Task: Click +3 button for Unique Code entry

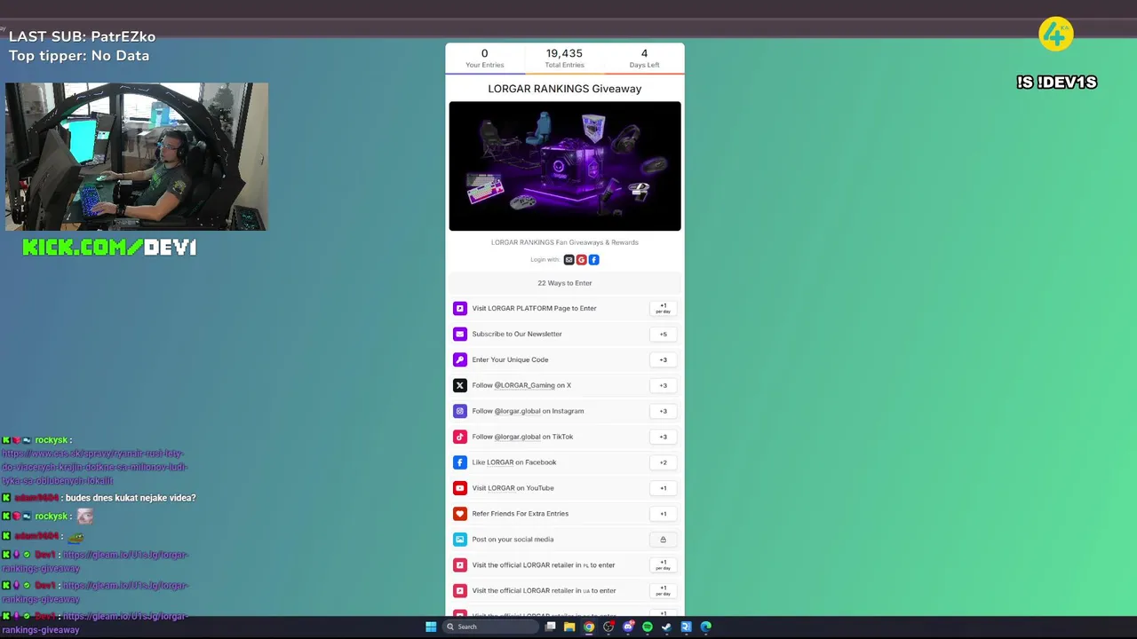Action: click(x=663, y=359)
